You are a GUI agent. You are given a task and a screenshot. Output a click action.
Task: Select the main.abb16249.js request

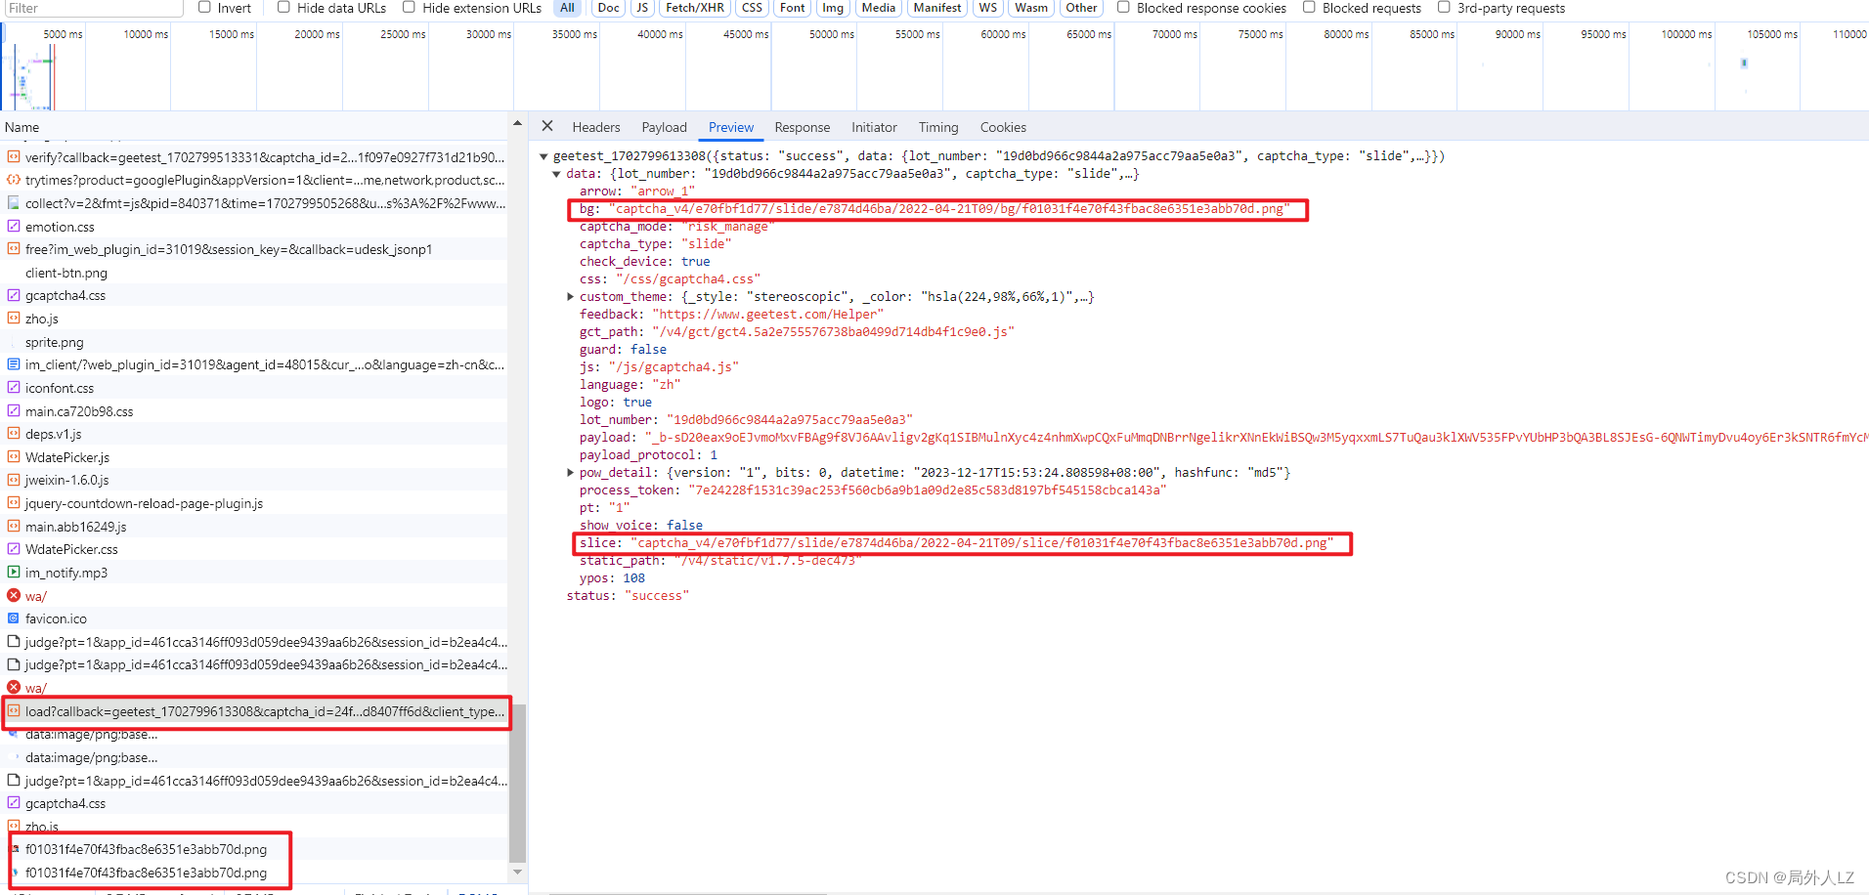pos(254,527)
